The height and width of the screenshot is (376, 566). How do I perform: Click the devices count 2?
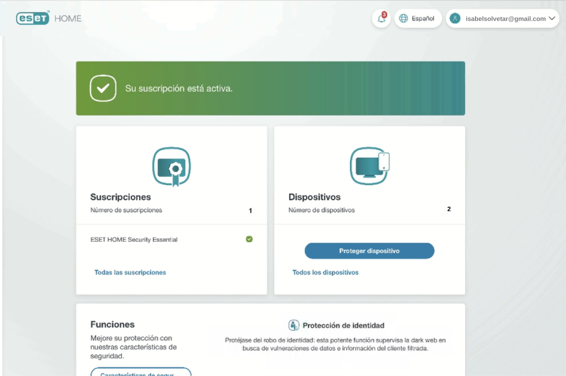click(x=449, y=209)
